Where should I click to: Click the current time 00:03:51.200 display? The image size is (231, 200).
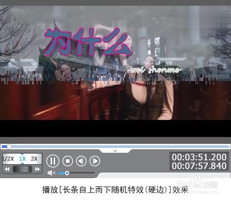point(199,157)
